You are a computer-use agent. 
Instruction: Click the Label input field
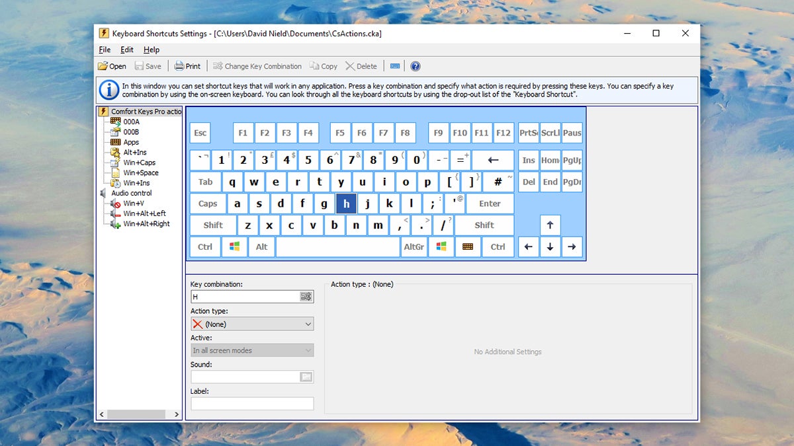[x=252, y=403]
